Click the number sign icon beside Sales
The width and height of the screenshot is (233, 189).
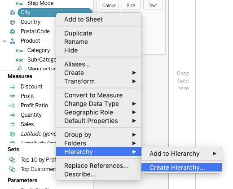(13, 124)
